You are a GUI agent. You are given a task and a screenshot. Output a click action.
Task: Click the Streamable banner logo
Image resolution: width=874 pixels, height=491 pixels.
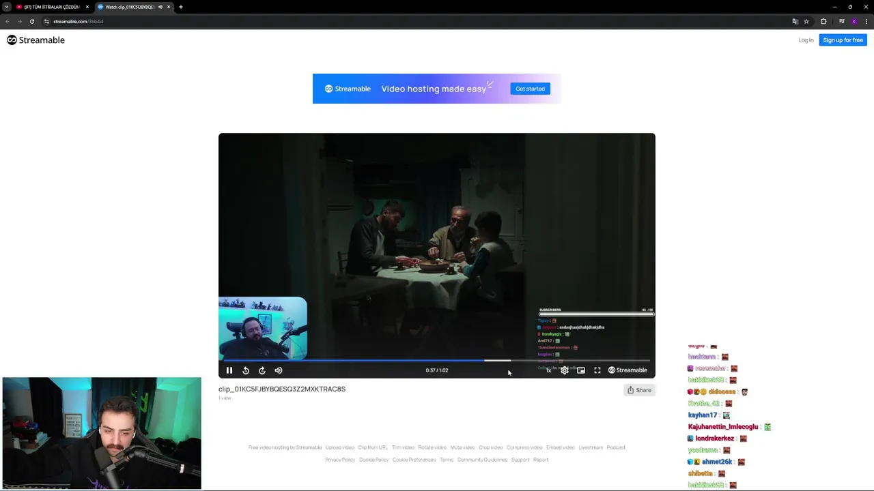[348, 89]
